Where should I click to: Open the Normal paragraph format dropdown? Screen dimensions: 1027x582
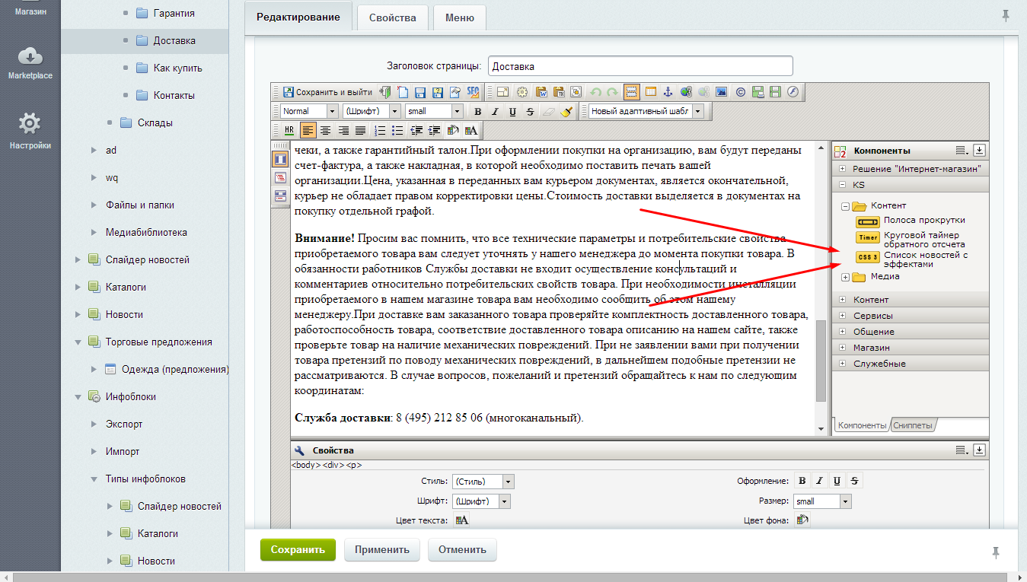[x=308, y=111]
